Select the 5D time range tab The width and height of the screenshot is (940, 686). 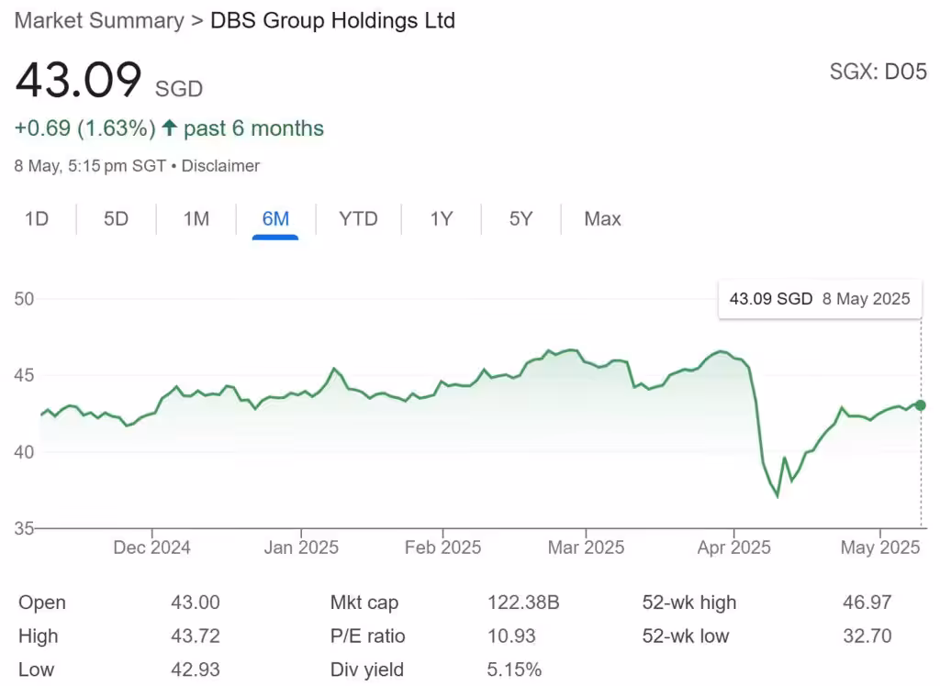(x=114, y=219)
